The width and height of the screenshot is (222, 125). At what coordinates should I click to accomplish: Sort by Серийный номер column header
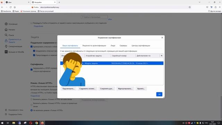click(x=123, y=56)
